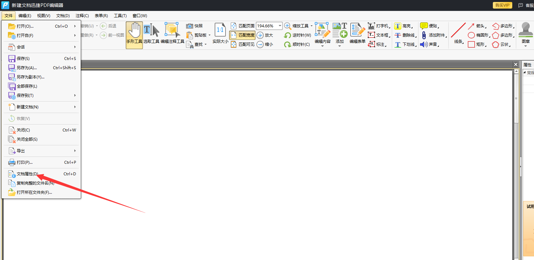Expand the Find (查找) dropdown
Viewport: 534px width, 260px height.
tap(205, 44)
